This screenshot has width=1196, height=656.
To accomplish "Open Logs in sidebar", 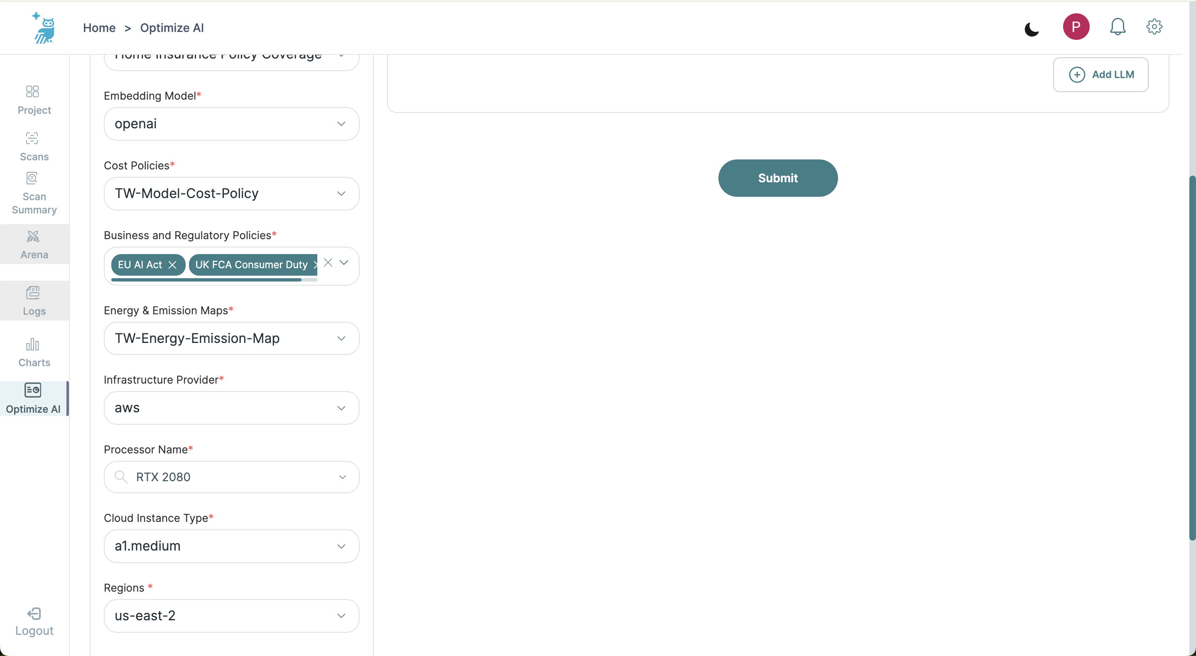I will click(x=34, y=301).
